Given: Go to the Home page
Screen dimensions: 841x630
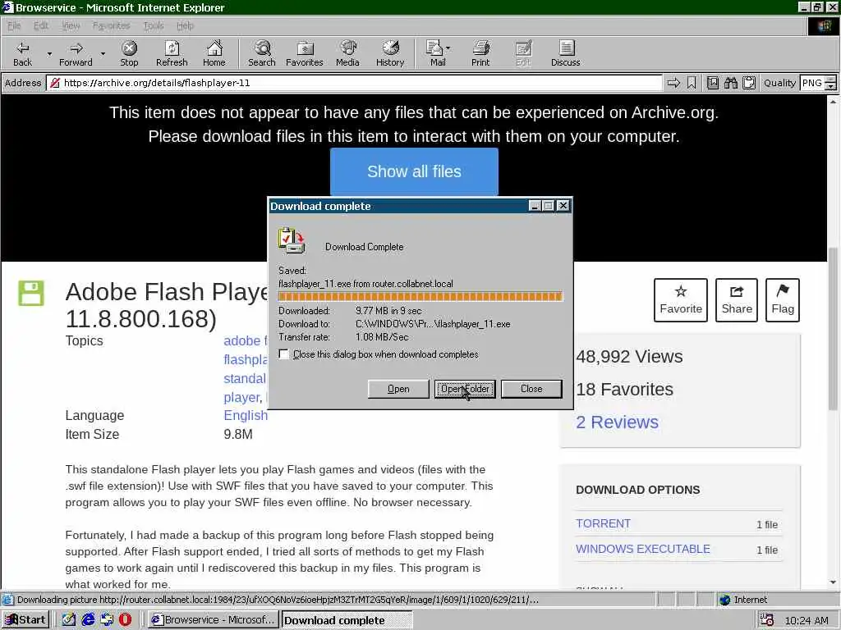Looking at the screenshot, I should [x=214, y=53].
